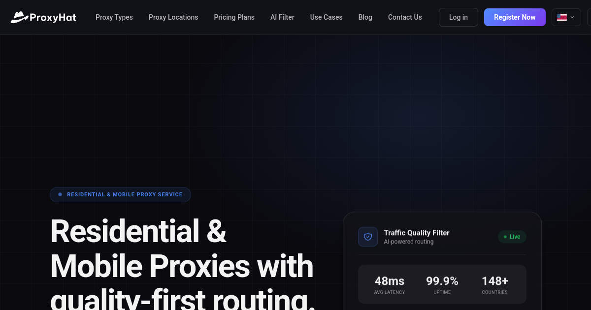Open the AI Filter page
The height and width of the screenshot is (310, 591).
(282, 17)
